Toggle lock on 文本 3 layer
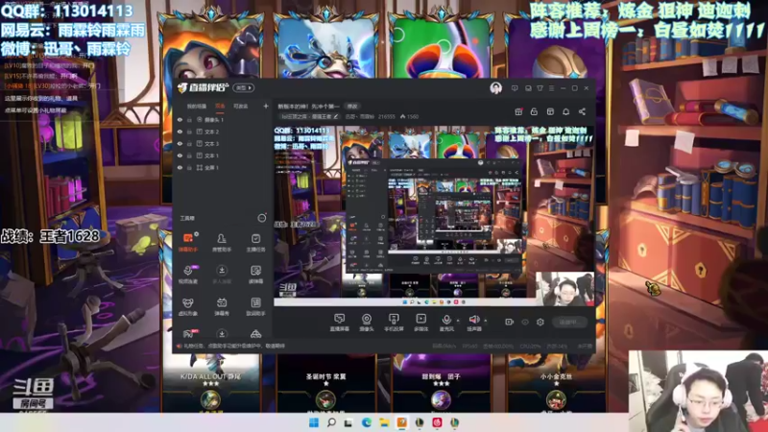Viewport: 768px width, 432px height. coord(189,143)
